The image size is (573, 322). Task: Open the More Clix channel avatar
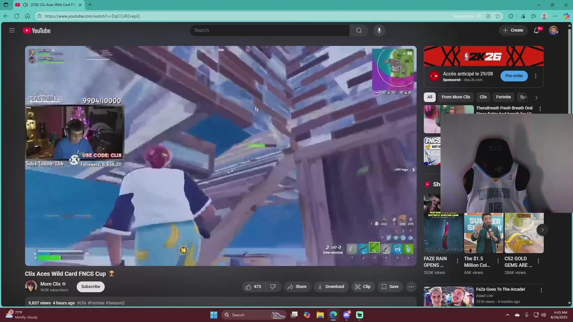click(x=31, y=287)
